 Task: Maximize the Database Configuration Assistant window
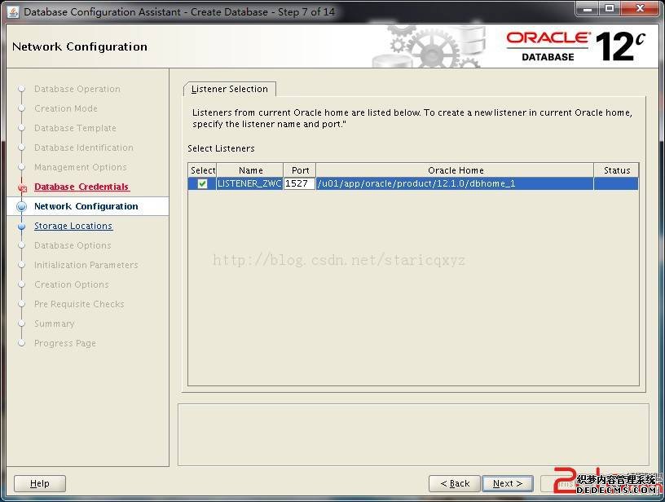(x=610, y=9)
